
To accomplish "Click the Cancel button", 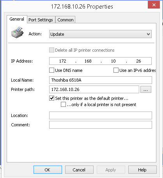I will pyautogui.click(x=79, y=170).
